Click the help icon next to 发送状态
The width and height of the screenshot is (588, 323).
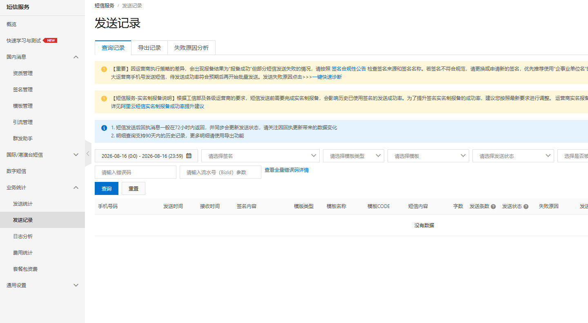(x=526, y=206)
